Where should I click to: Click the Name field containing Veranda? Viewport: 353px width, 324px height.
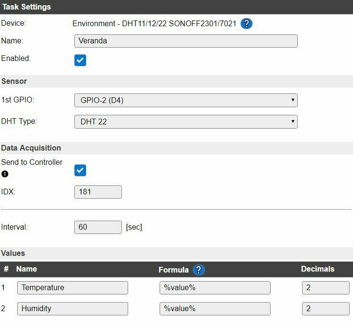[186, 41]
